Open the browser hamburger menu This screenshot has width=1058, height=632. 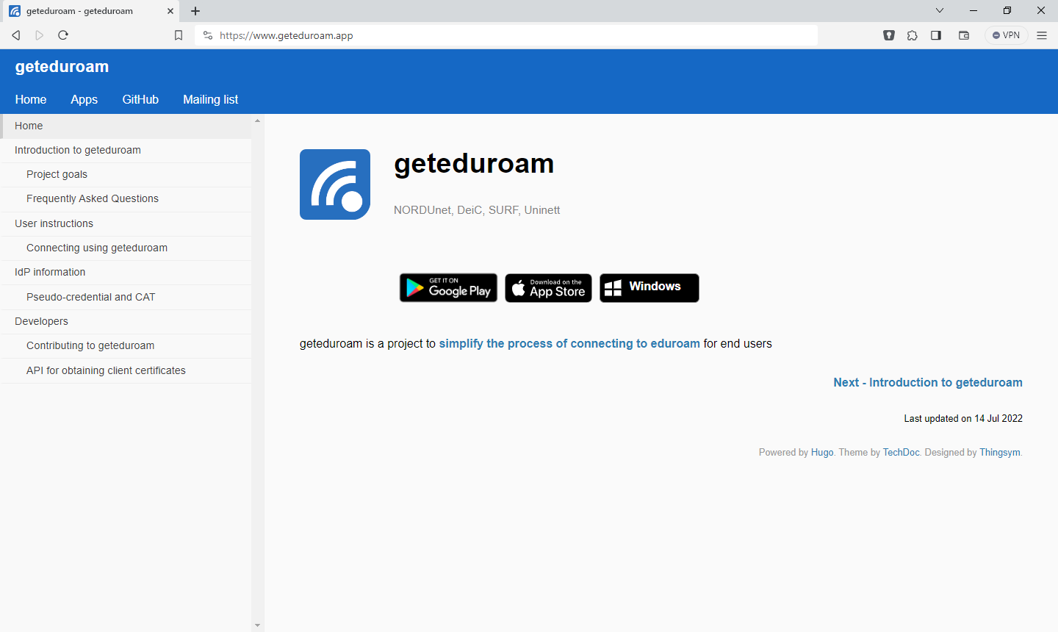click(x=1042, y=35)
